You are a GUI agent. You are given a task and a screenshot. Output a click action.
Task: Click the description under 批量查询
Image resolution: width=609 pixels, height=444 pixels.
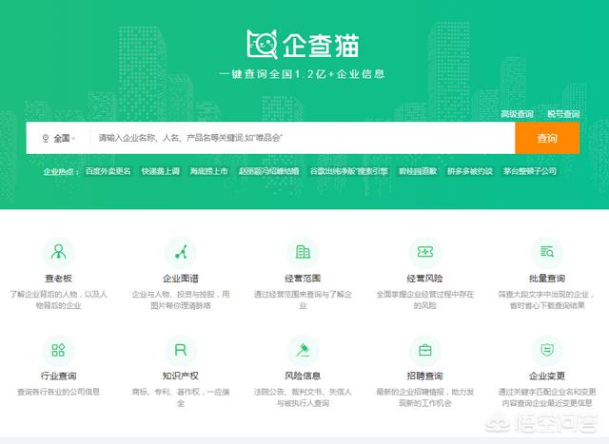tap(547, 299)
